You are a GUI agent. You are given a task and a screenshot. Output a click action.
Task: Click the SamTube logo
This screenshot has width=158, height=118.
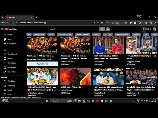(x=11, y=29)
